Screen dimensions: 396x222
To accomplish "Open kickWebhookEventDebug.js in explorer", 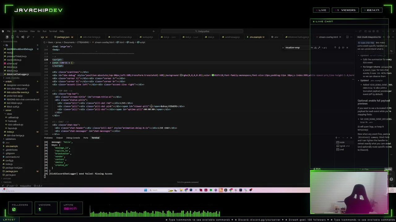I will click(x=20, y=49).
